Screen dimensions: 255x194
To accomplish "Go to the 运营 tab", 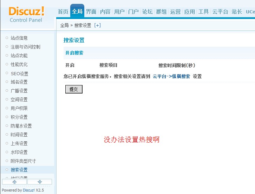I will tap(175, 12).
